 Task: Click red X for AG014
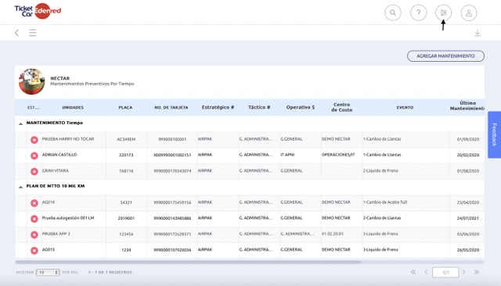tap(34, 203)
